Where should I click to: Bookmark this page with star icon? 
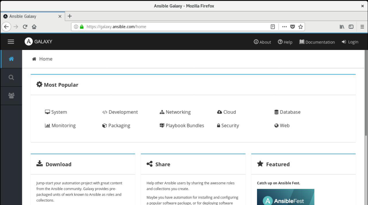click(x=300, y=27)
